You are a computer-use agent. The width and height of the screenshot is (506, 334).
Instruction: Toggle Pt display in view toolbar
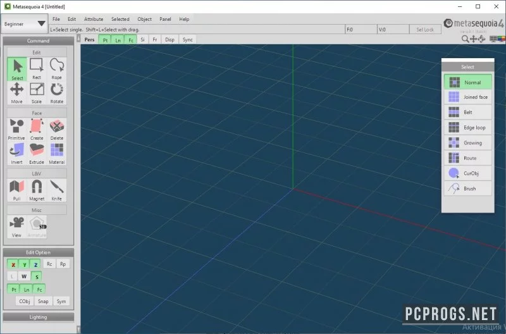(x=105, y=40)
